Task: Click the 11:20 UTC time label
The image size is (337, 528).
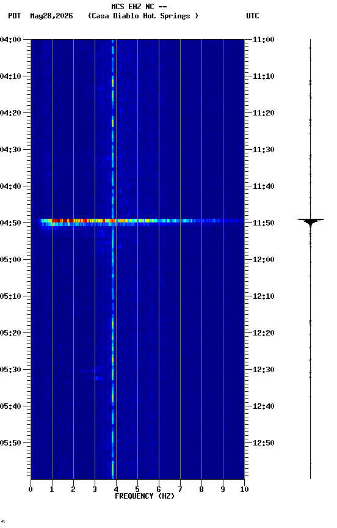Action: (x=264, y=113)
